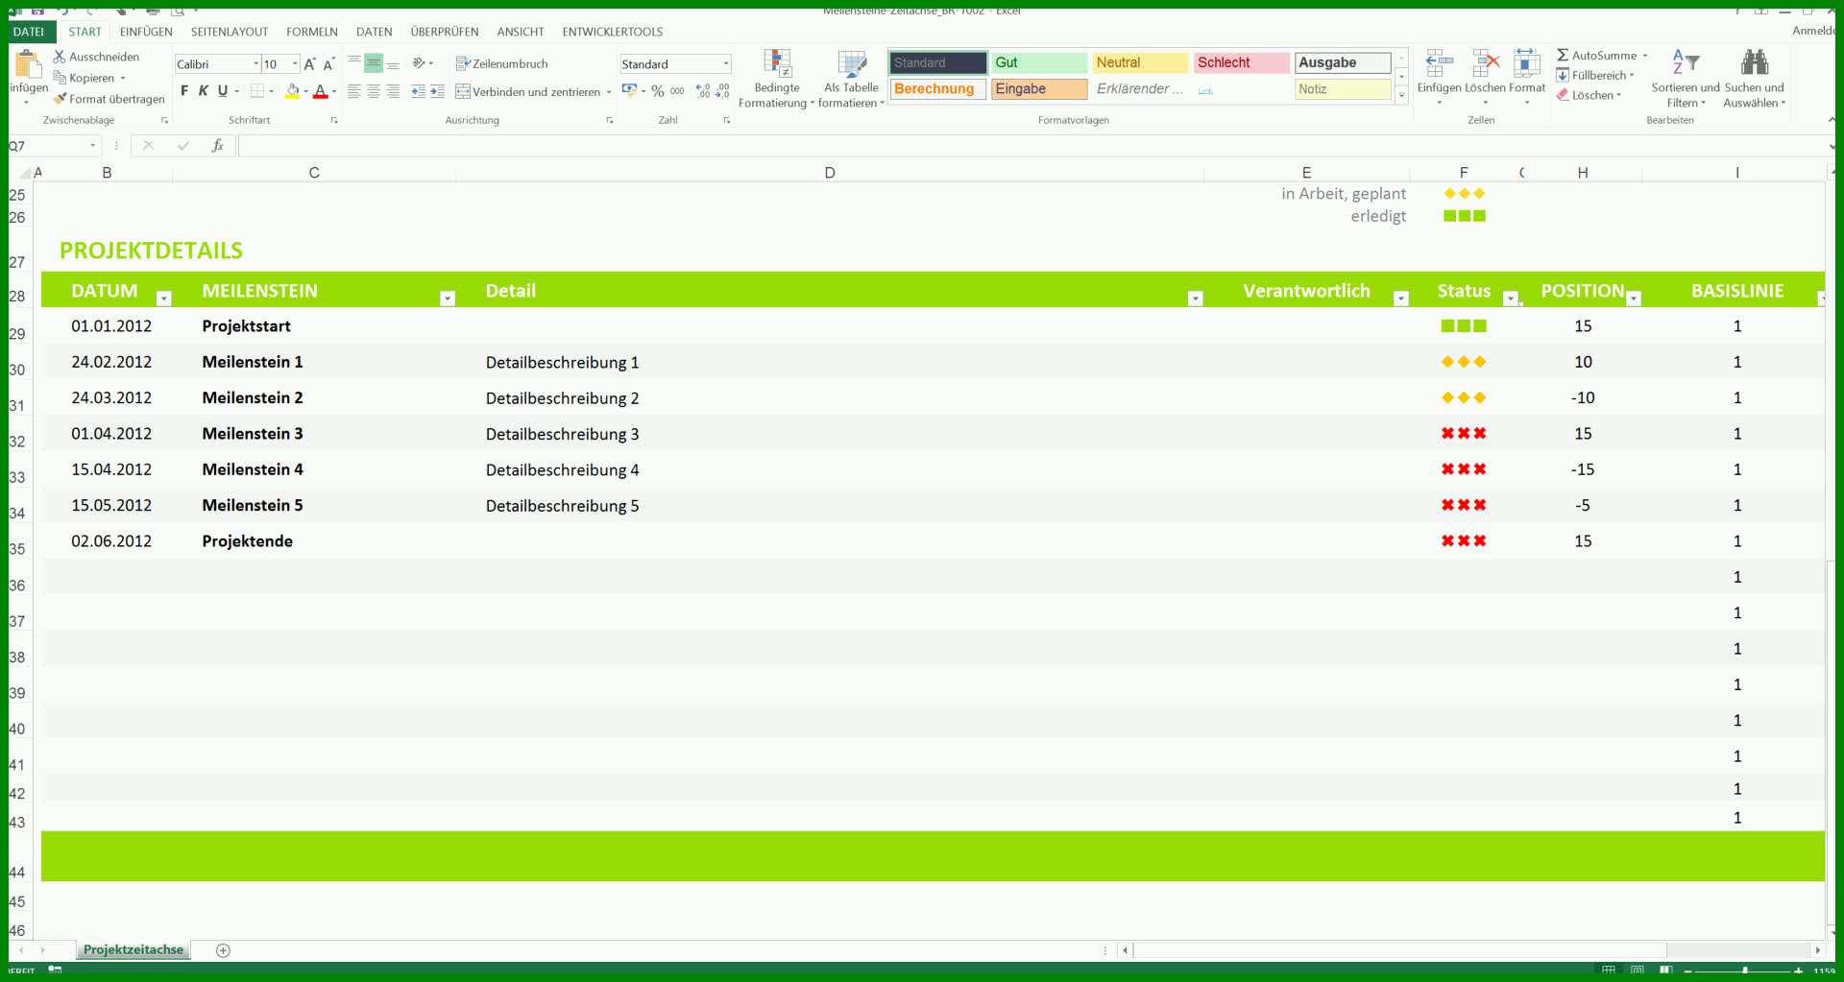Screen dimensions: 1844x982
Task: Open the borders icon in Schriftart
Action: pos(257,91)
